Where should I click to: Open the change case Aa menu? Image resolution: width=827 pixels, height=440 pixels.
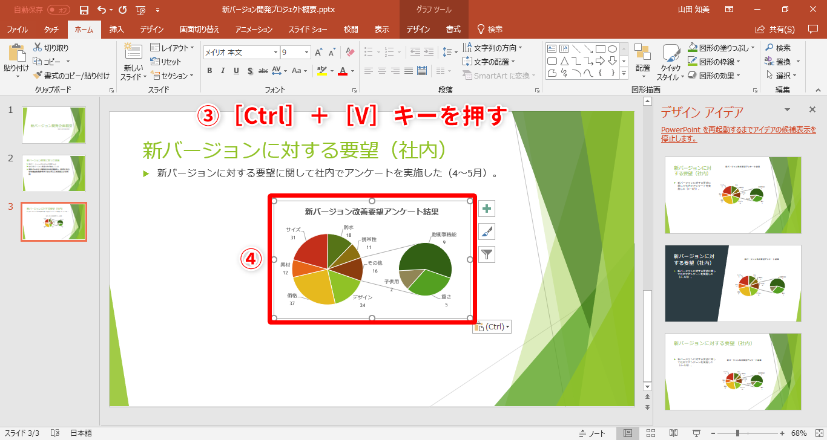pyautogui.click(x=299, y=71)
